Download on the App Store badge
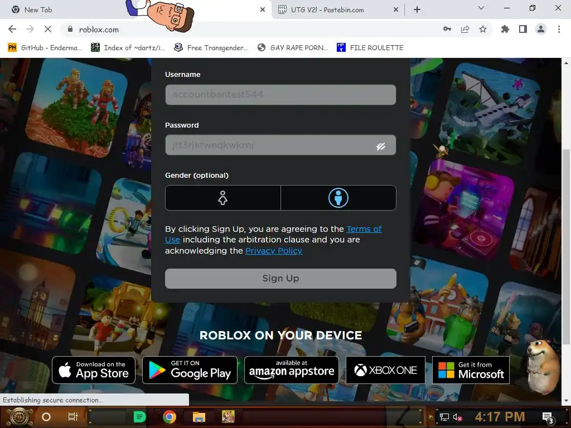The width and height of the screenshot is (571, 428). click(x=94, y=370)
